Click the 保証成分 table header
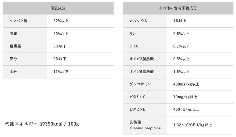This screenshot has width=236, height=137. (x=58, y=8)
